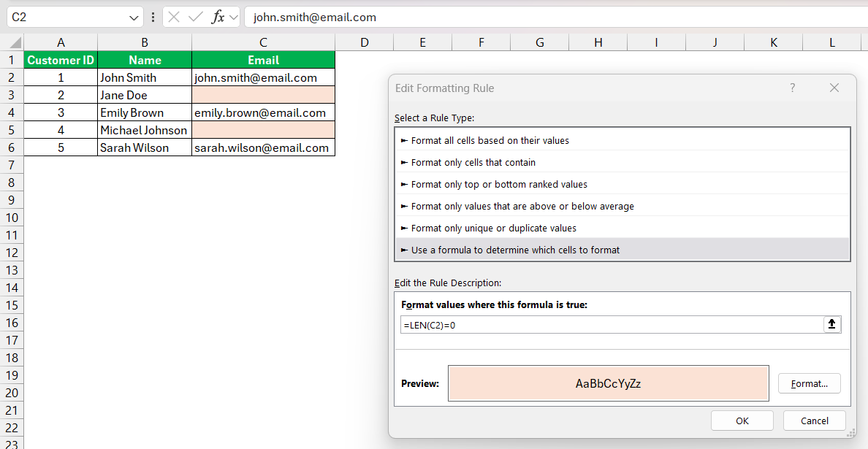
Task: Select column D header
Action: pos(365,42)
